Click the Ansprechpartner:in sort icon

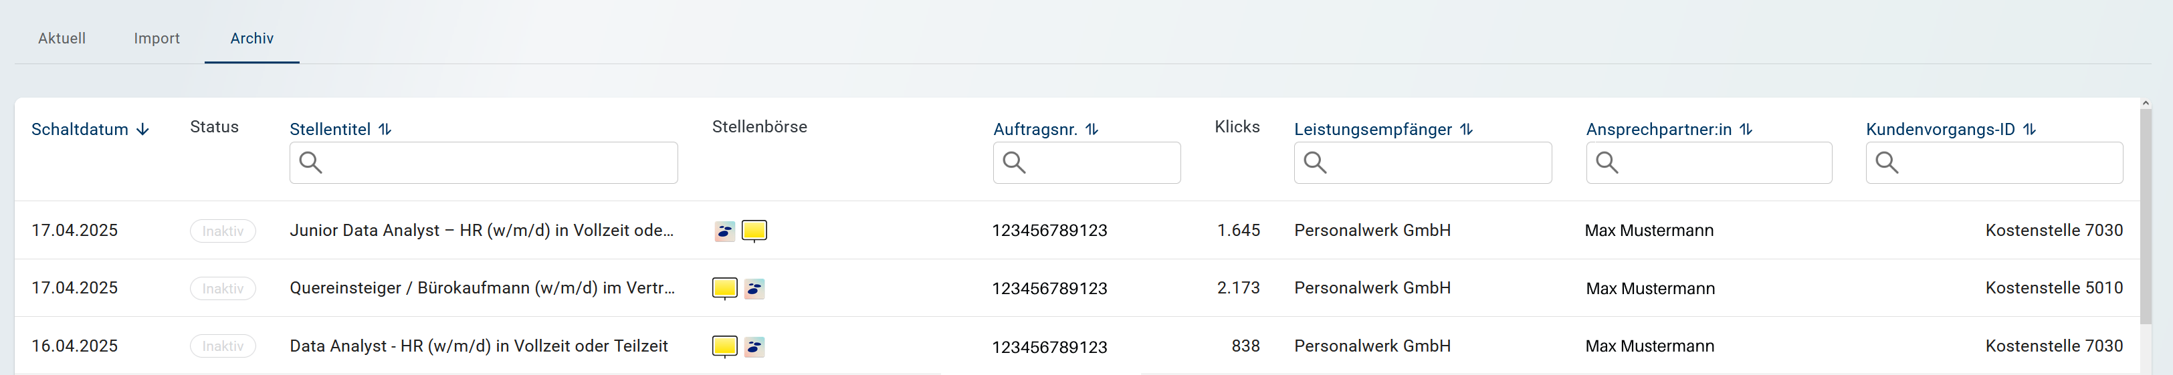pos(1746,130)
